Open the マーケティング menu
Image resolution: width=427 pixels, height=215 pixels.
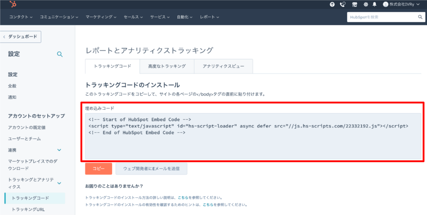click(x=101, y=17)
